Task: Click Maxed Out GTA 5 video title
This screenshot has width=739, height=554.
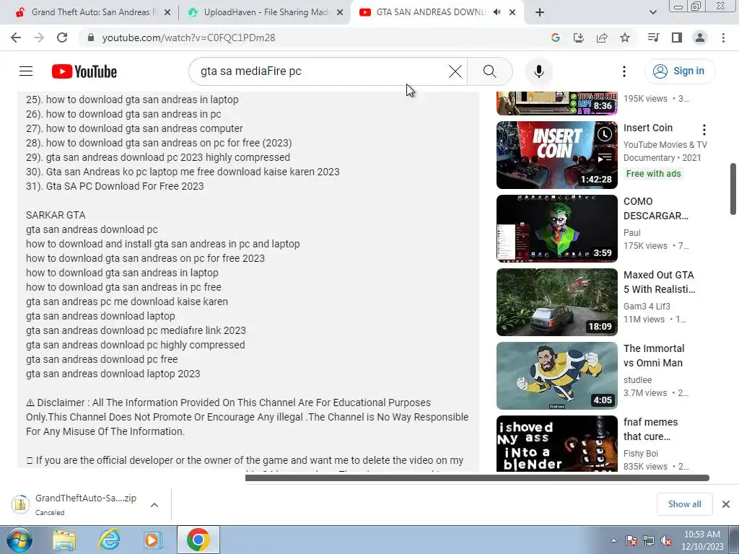Action: coord(659,282)
